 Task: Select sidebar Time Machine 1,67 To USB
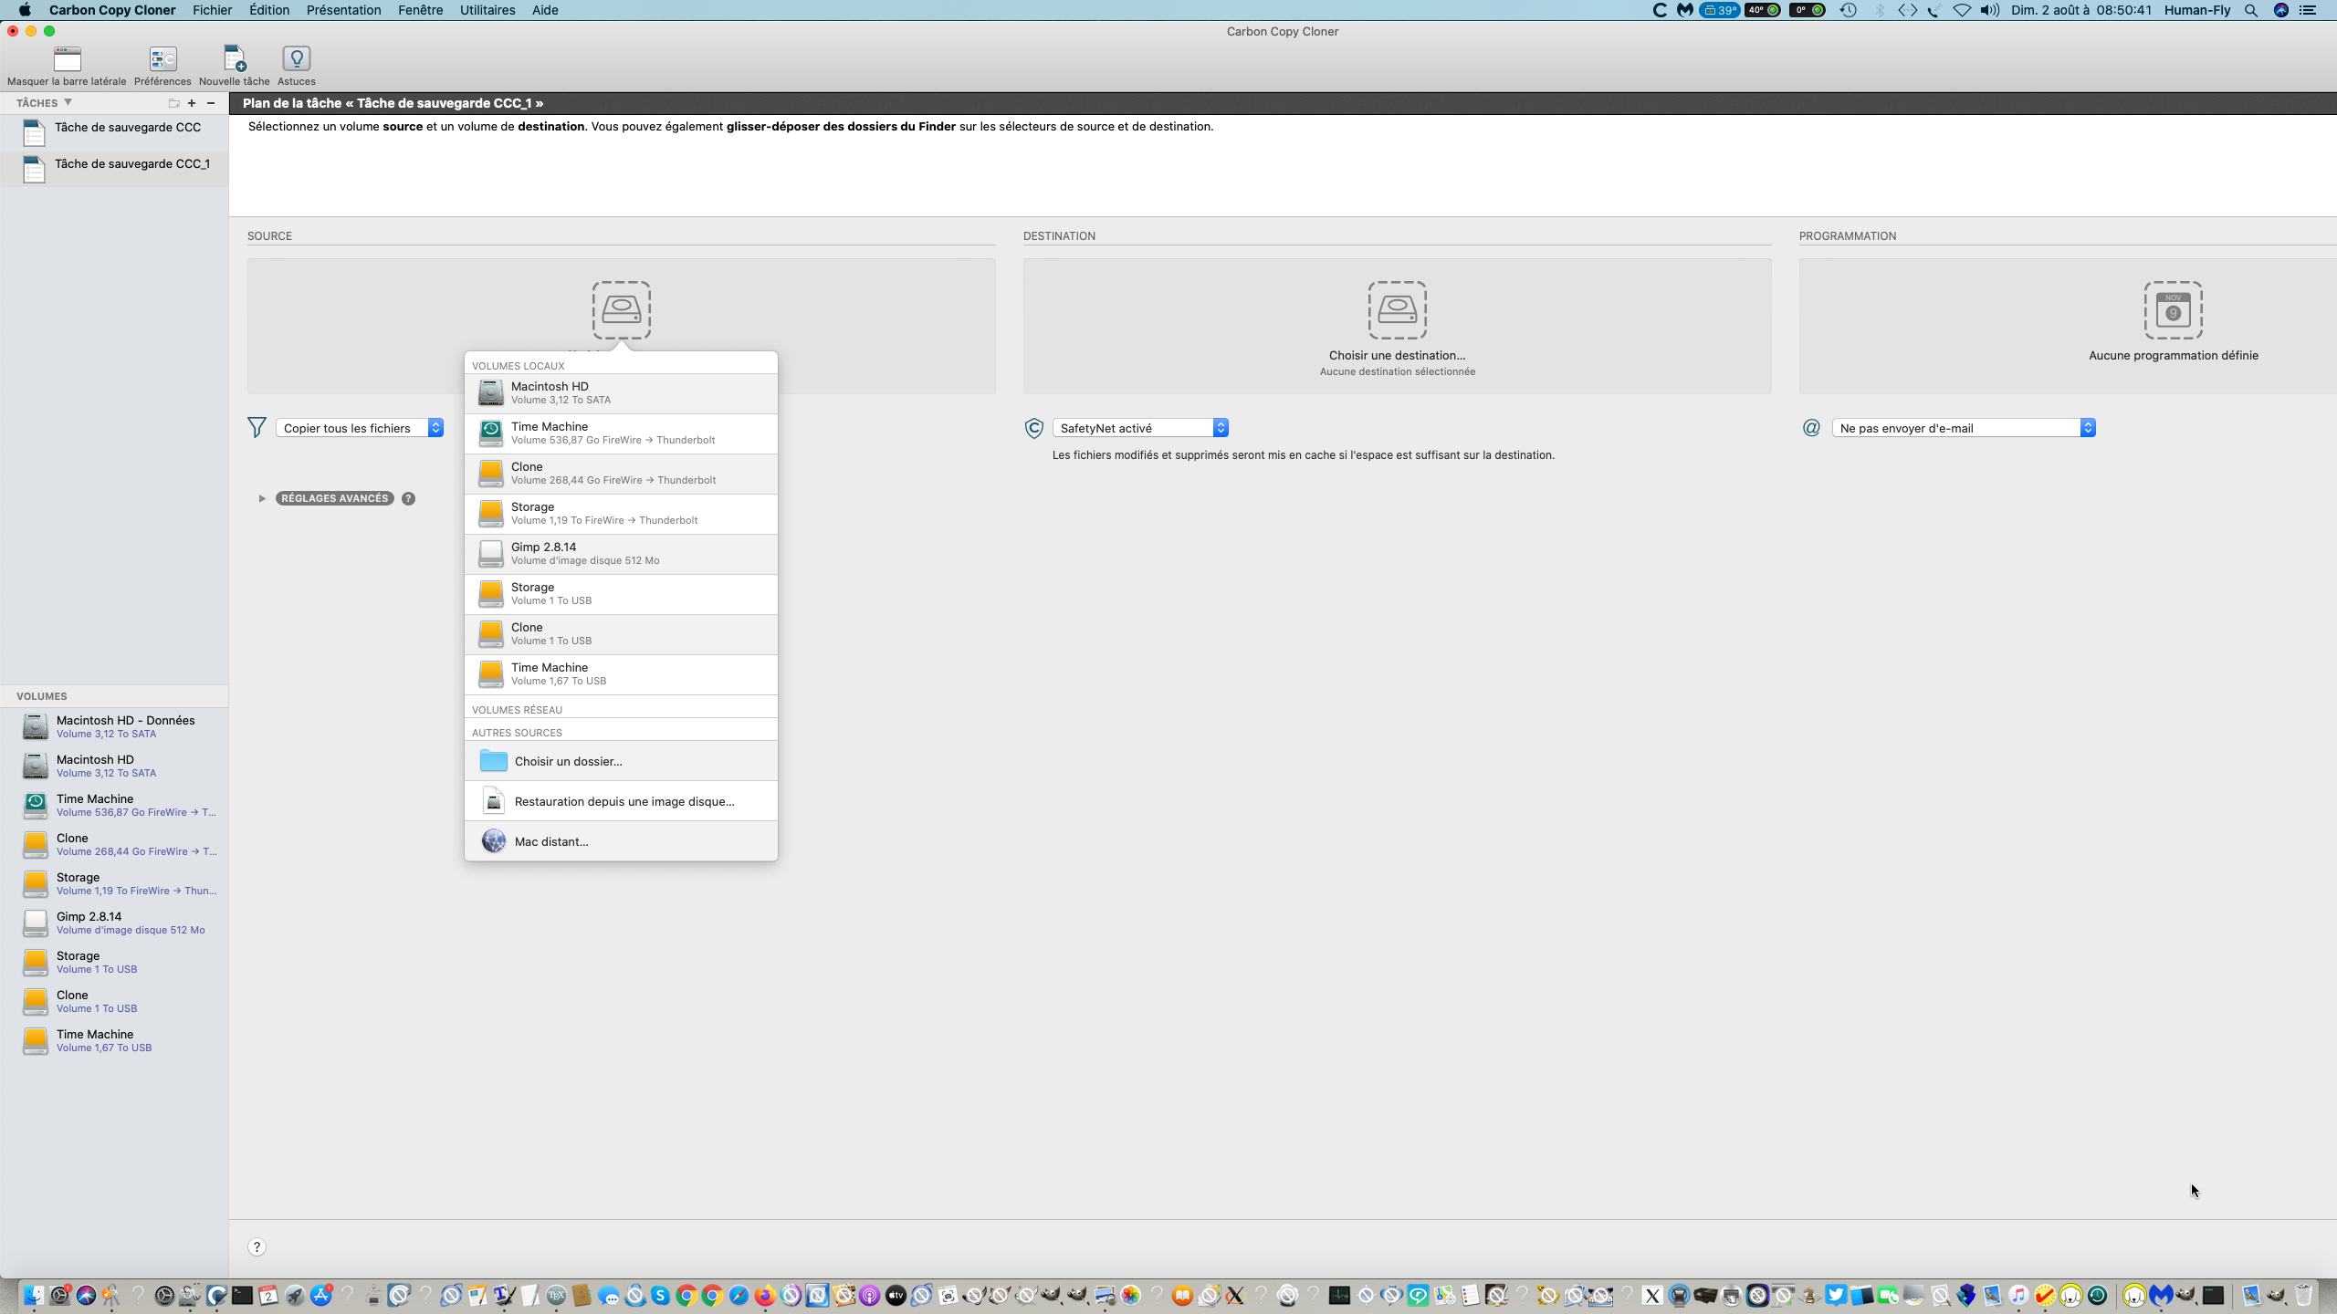(x=114, y=1040)
